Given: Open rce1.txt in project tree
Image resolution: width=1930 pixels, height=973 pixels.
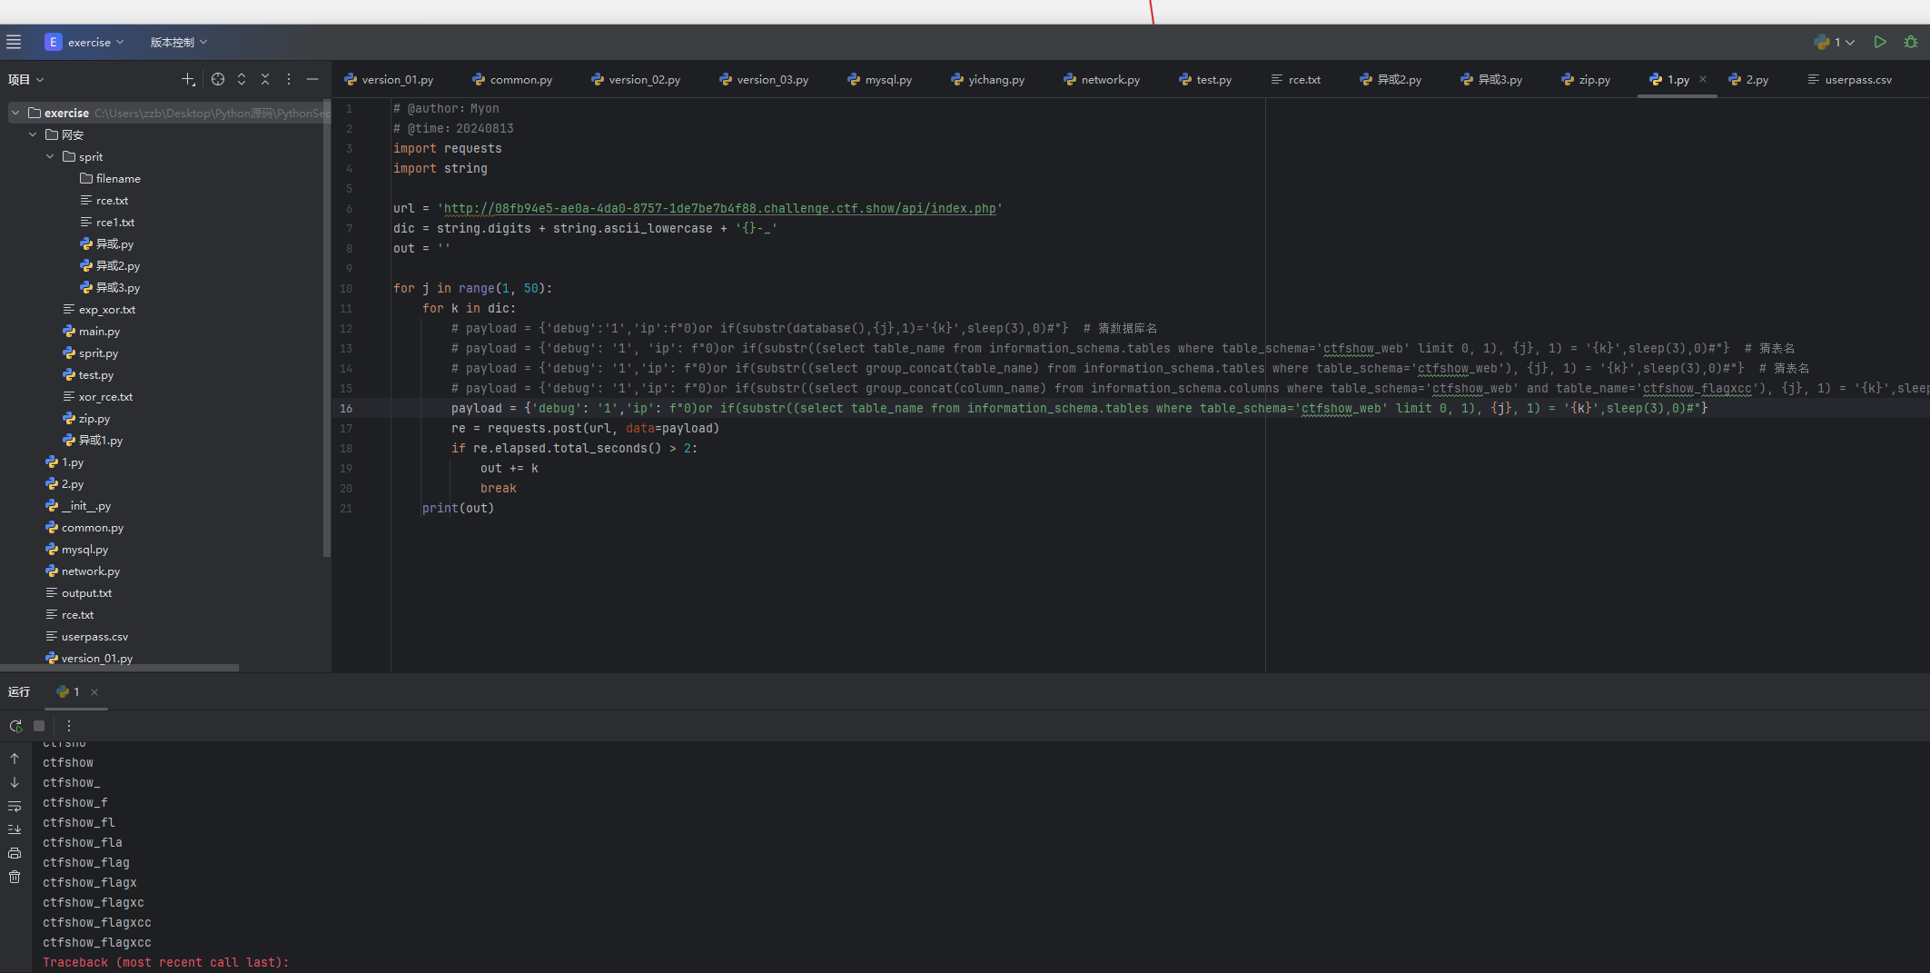Looking at the screenshot, I should click(x=107, y=222).
